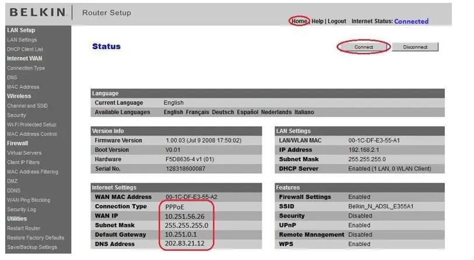Switch language to Español
474x260 pixels.
pos(247,112)
